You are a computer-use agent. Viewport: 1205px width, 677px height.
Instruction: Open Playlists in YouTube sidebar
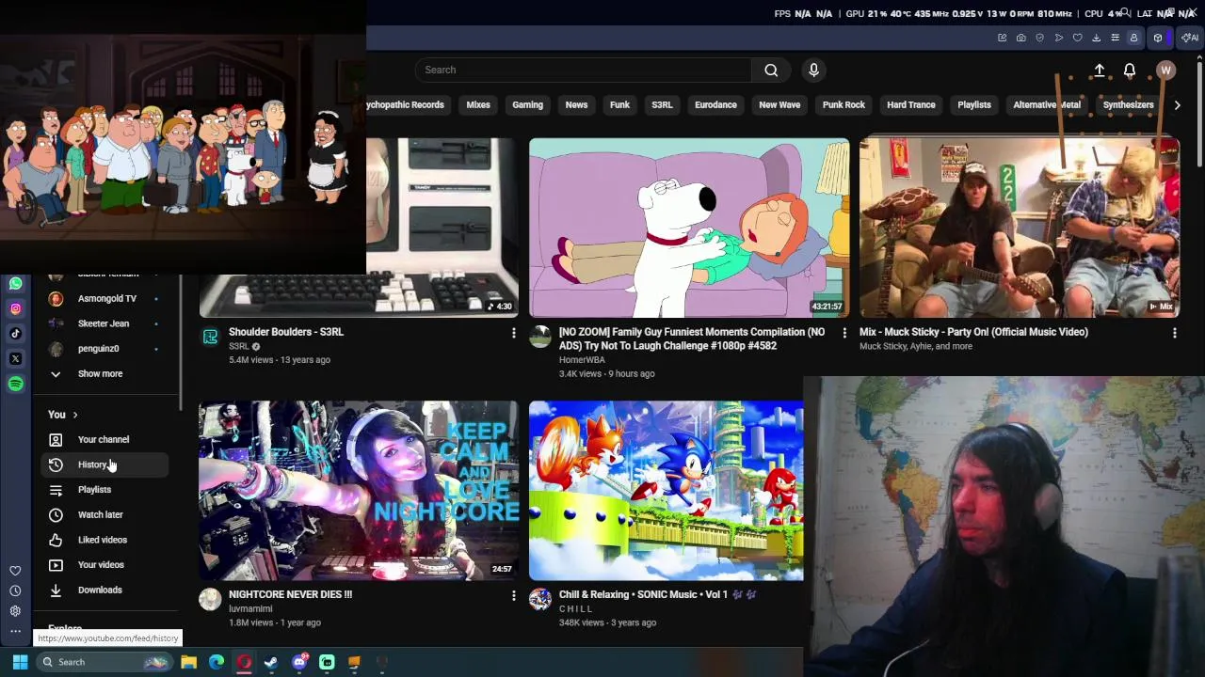click(x=104, y=490)
